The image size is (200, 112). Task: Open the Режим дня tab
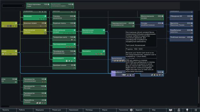click(58, 110)
